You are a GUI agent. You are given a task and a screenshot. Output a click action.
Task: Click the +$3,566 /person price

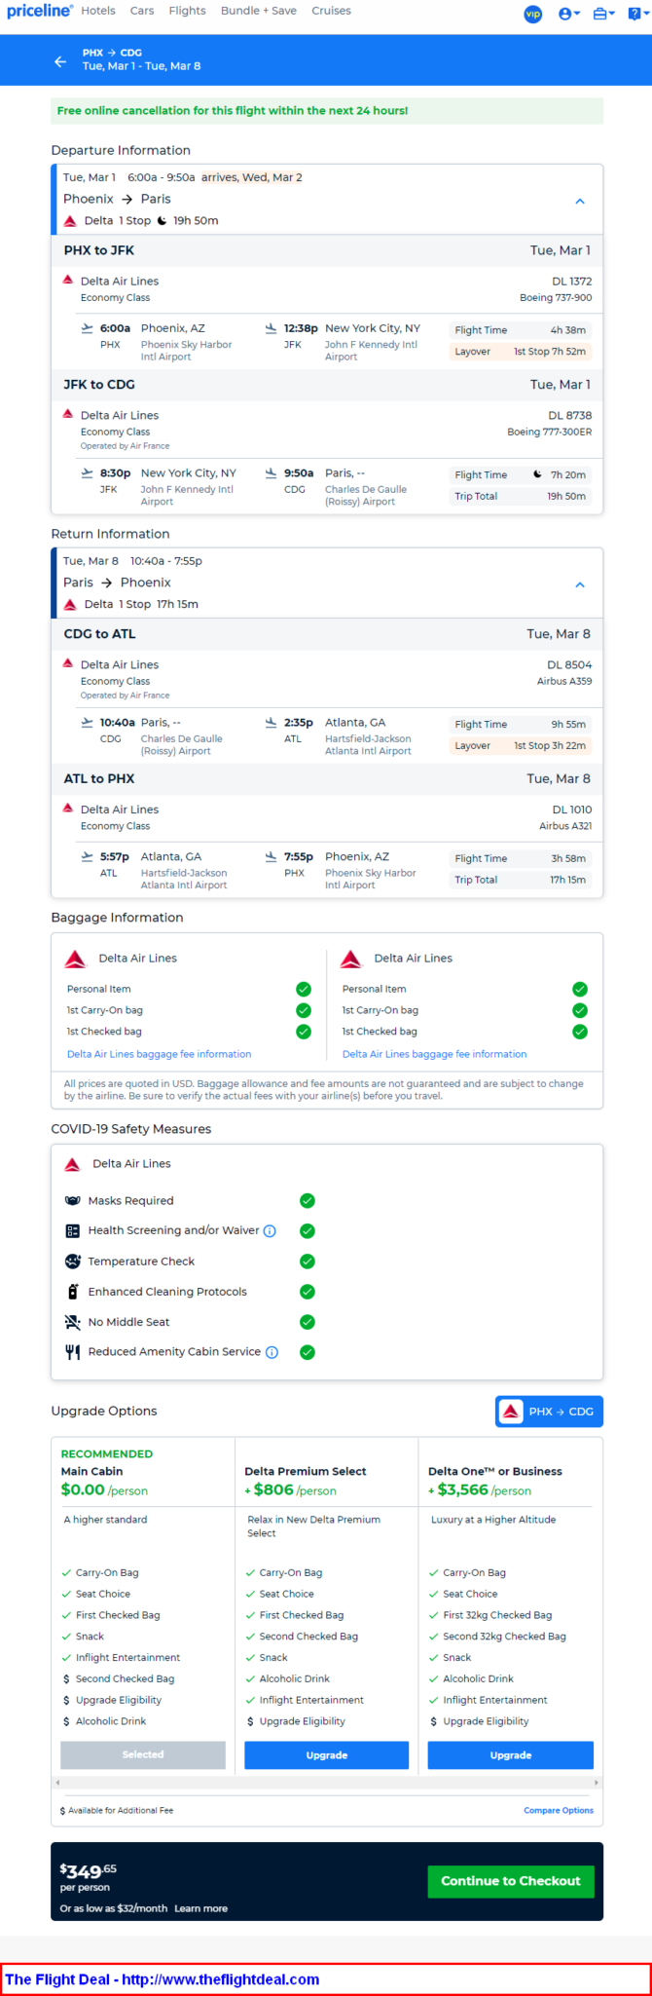pos(480,1490)
